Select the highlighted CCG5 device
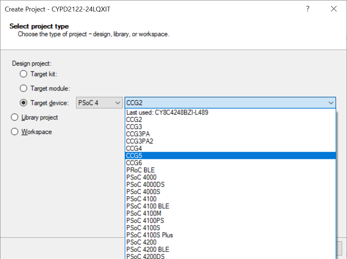Image resolution: width=347 pixels, height=259 pixels. pyautogui.click(x=134, y=155)
